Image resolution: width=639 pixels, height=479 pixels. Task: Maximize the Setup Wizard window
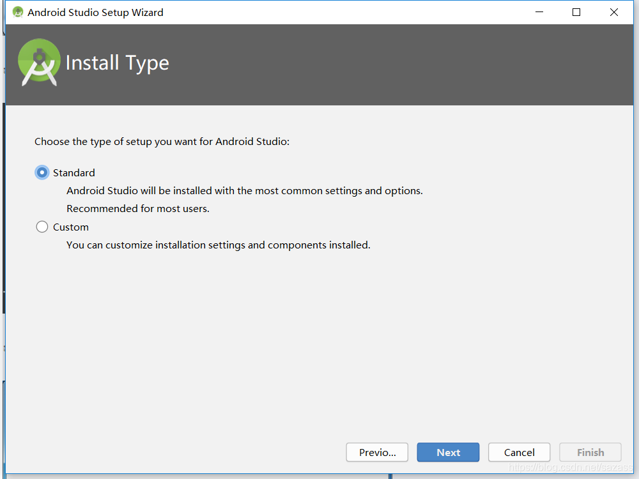(576, 12)
